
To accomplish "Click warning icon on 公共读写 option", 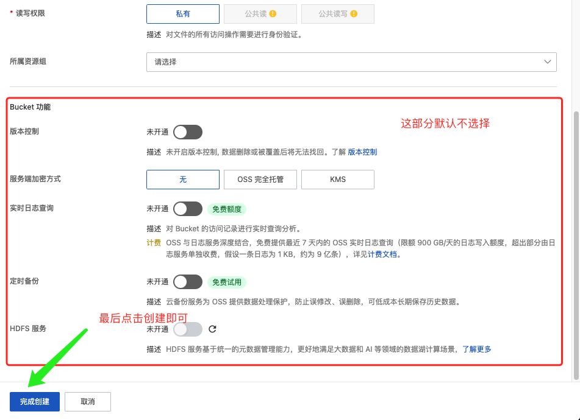I will [x=354, y=13].
